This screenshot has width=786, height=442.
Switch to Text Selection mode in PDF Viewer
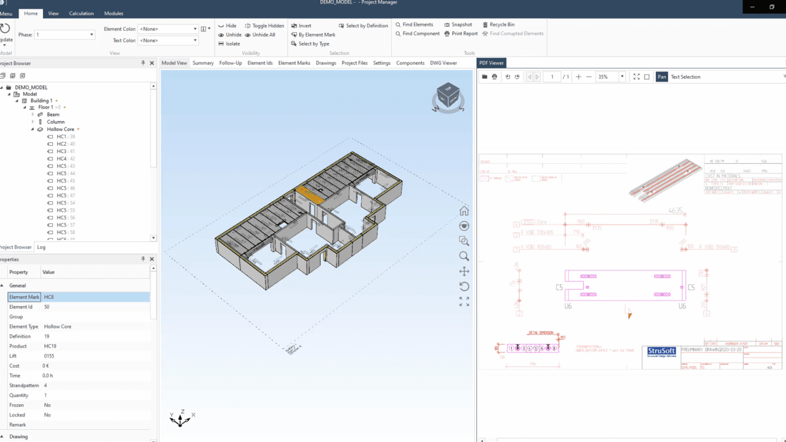pos(686,76)
